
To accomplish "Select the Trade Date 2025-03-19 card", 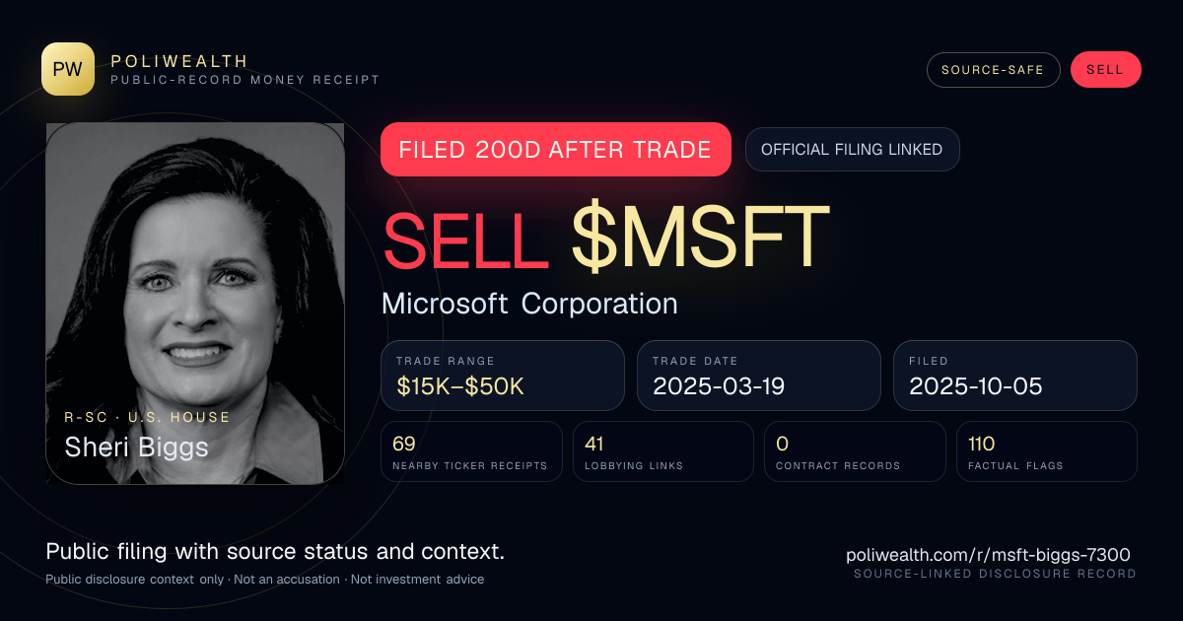I will tap(759, 376).
